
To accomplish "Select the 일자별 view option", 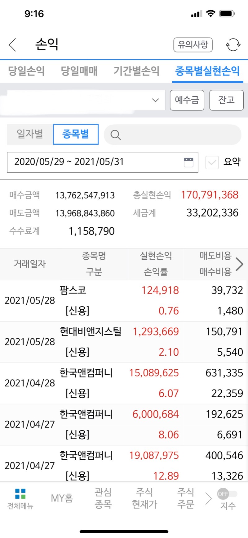I will (30, 134).
